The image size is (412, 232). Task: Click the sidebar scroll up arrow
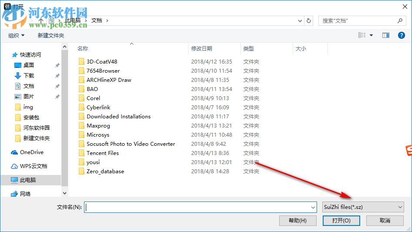64,47
